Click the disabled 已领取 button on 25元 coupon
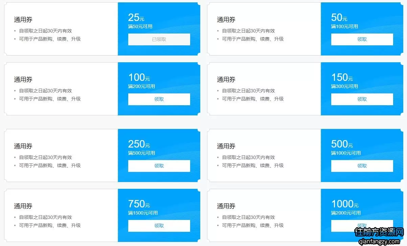The height and width of the screenshot is (246, 407). (x=159, y=39)
